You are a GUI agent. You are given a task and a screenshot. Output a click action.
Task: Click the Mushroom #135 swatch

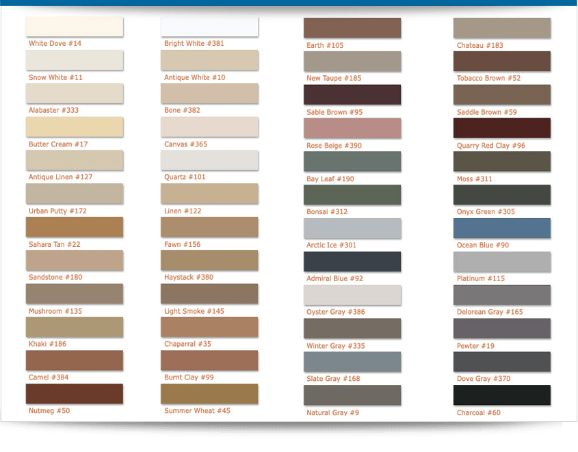pos(75,293)
